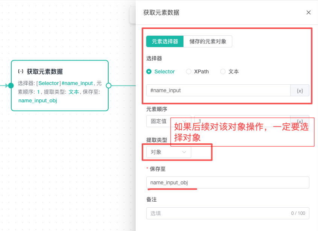Select the Selector radio option
The image size is (318, 231).
(x=161, y=71)
